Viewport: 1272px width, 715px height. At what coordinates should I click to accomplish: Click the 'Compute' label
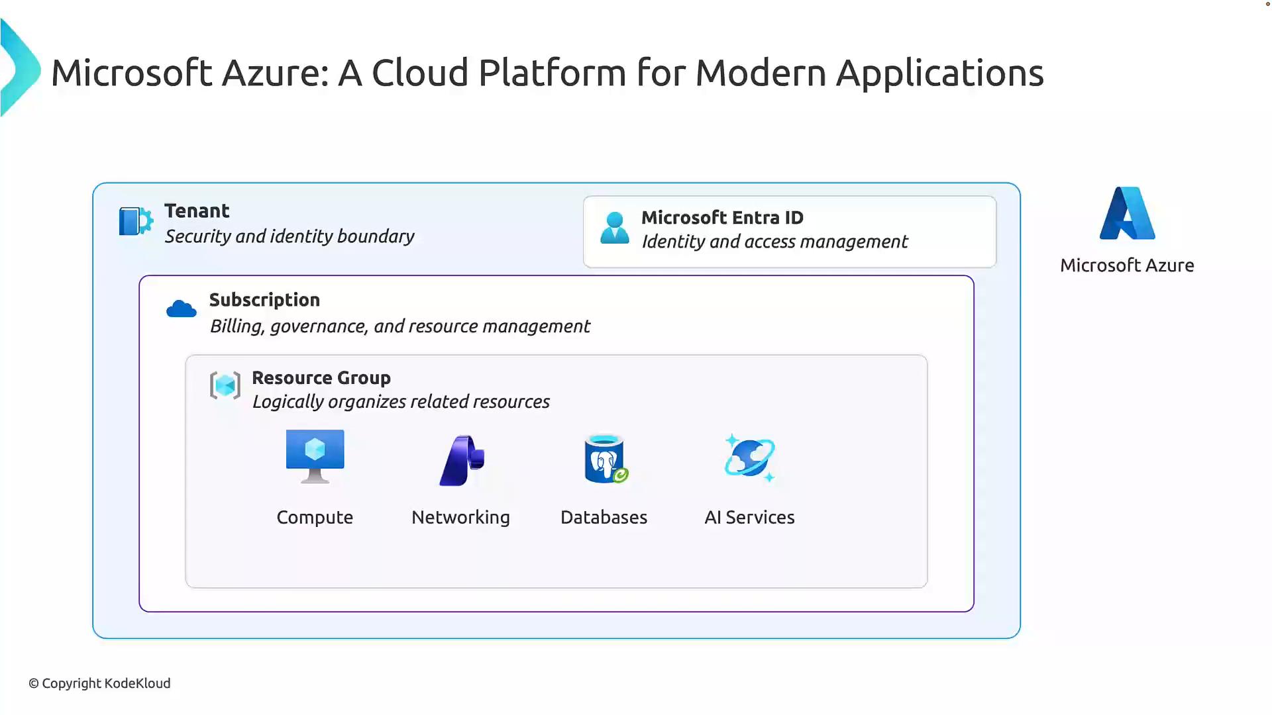click(x=315, y=518)
